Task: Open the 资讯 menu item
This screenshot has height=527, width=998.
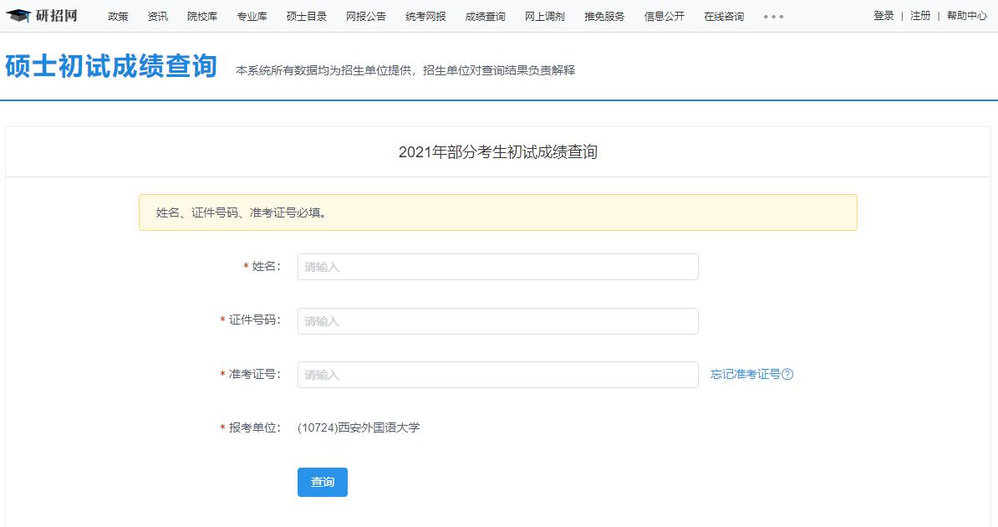Action: [157, 17]
